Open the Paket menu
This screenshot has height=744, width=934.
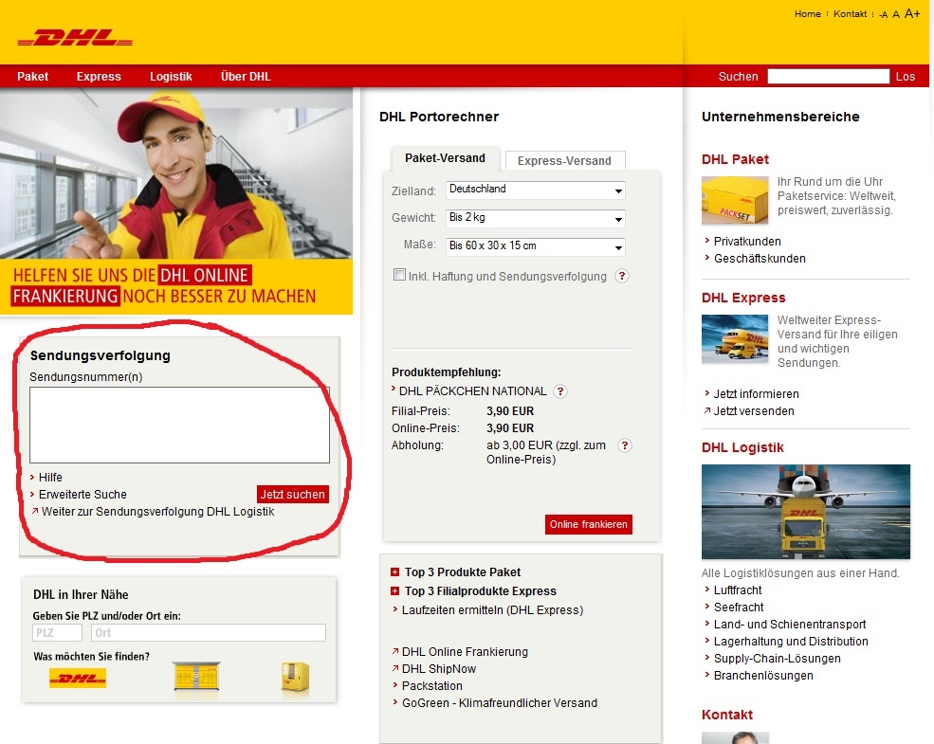[33, 76]
